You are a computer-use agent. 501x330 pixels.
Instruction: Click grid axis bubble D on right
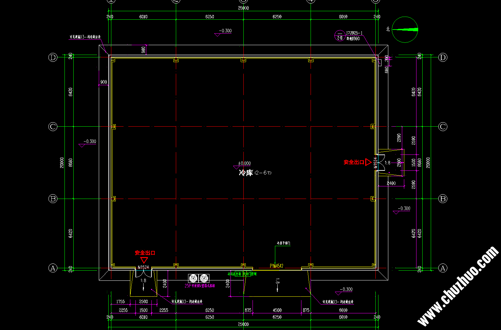pyautogui.click(x=443, y=57)
